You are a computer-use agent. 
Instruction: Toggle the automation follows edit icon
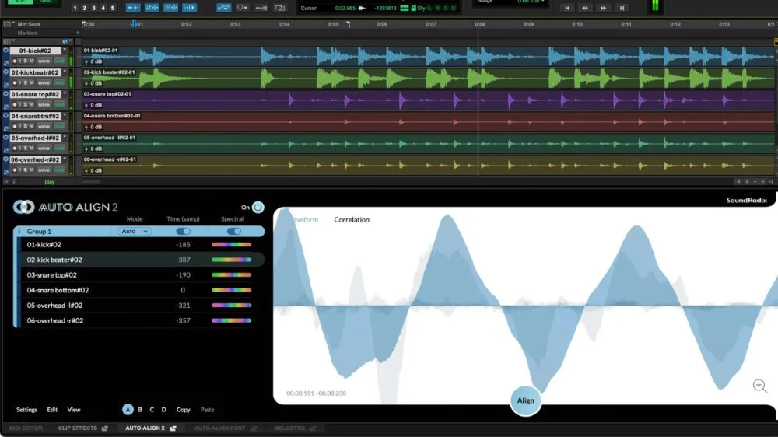pyautogui.click(x=224, y=8)
